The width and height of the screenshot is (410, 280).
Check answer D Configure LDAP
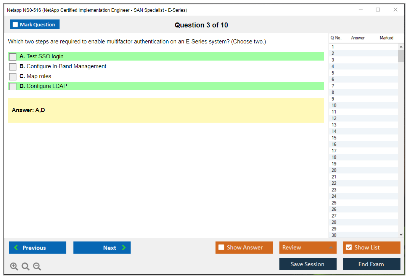[x=13, y=86]
